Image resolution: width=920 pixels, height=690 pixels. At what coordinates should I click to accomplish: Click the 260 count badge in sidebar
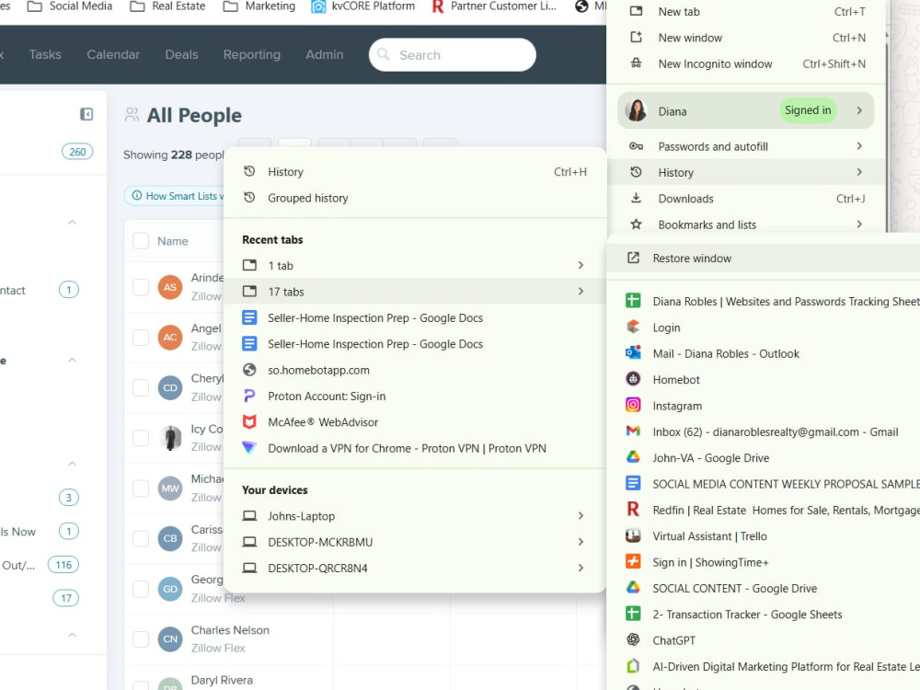click(x=77, y=152)
